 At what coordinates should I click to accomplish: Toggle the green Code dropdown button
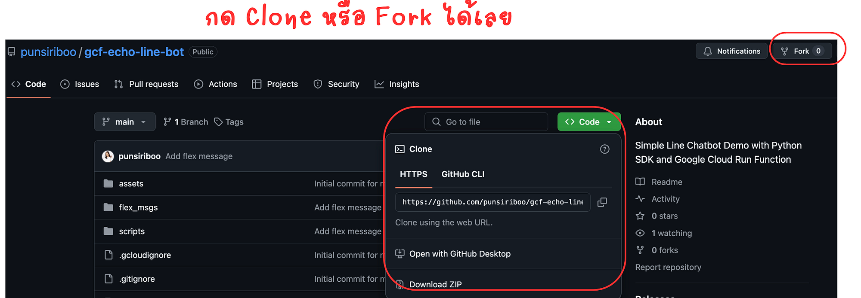(588, 122)
